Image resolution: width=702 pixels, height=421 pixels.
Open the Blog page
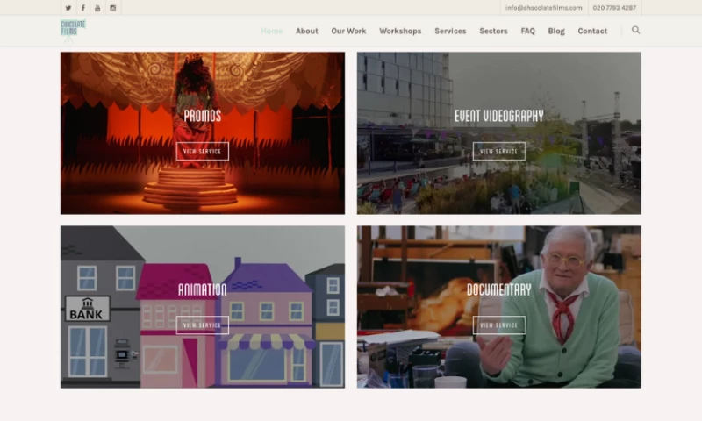click(556, 31)
